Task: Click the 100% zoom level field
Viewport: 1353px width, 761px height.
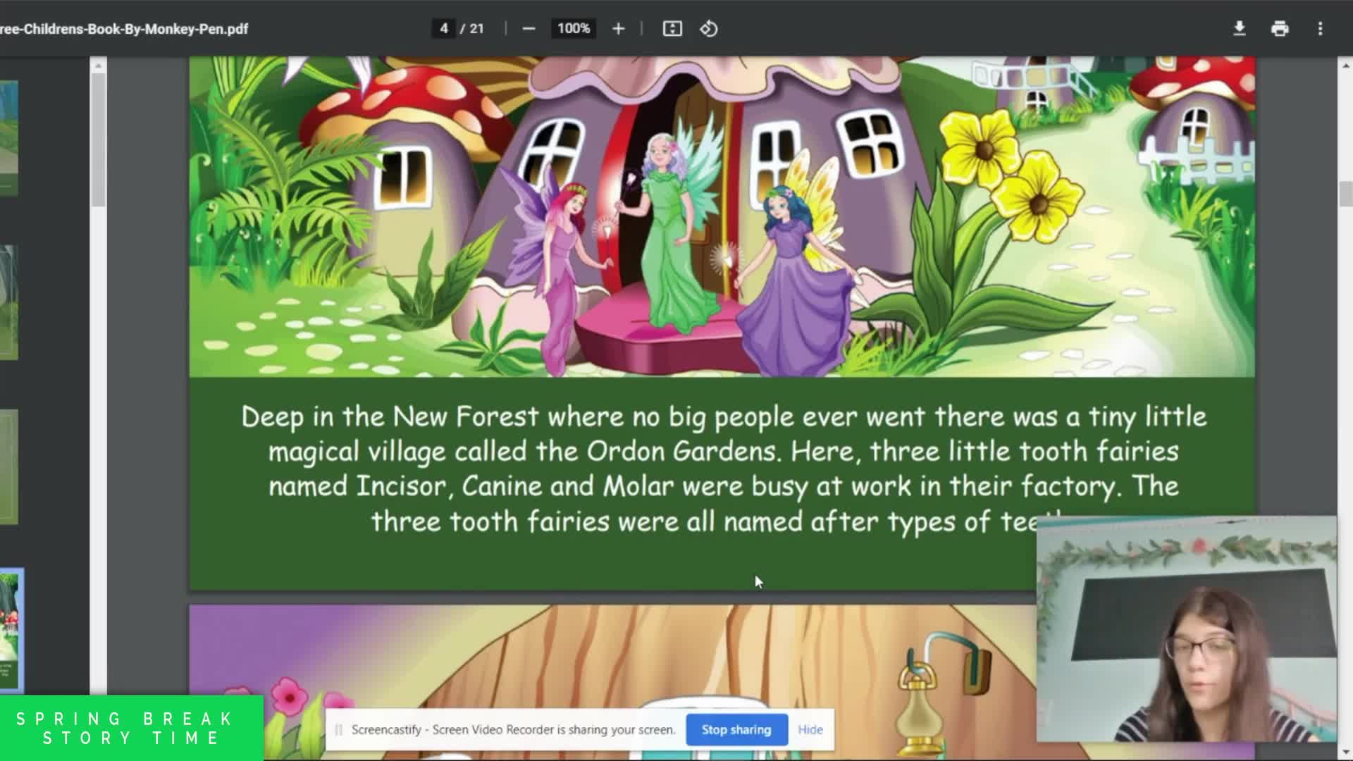Action: point(574,29)
